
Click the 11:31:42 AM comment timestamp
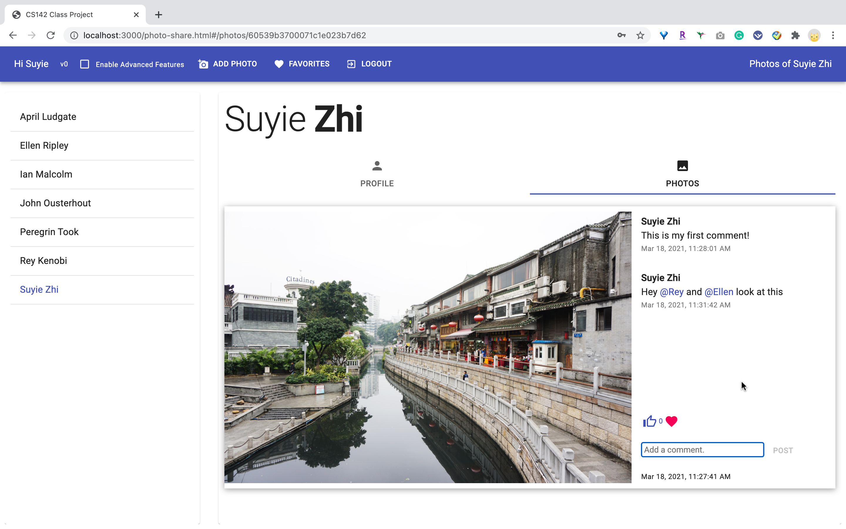click(x=686, y=305)
